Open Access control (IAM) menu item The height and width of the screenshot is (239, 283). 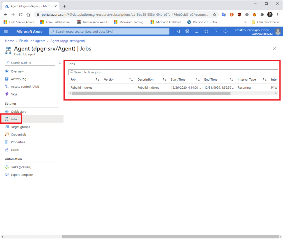[25, 87]
